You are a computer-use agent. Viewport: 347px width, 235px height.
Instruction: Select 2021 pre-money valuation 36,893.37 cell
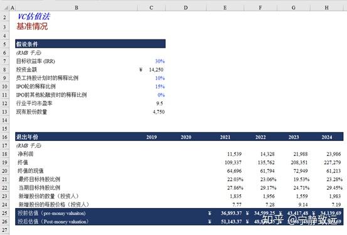click(x=225, y=213)
